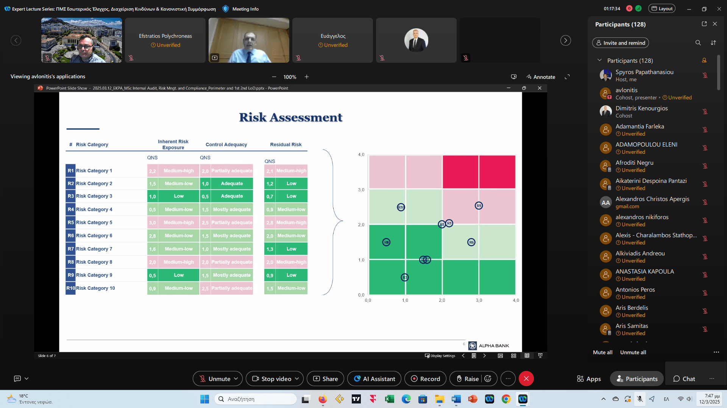Open Excel from the Windows taskbar
727x408 pixels.
[x=389, y=399]
